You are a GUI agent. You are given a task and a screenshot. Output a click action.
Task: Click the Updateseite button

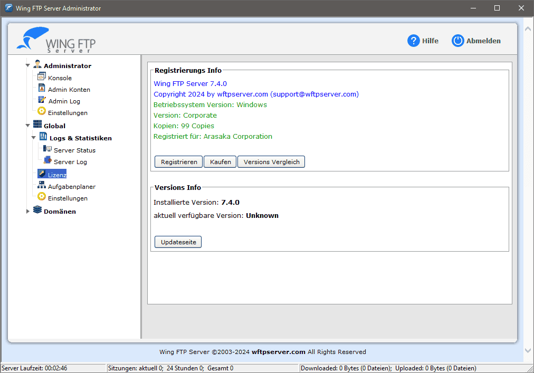[x=178, y=242]
